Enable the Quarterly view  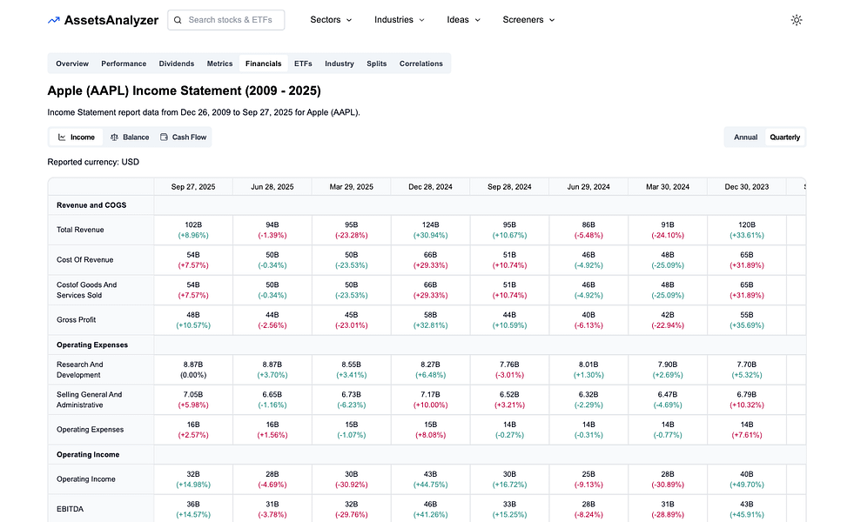click(x=784, y=137)
